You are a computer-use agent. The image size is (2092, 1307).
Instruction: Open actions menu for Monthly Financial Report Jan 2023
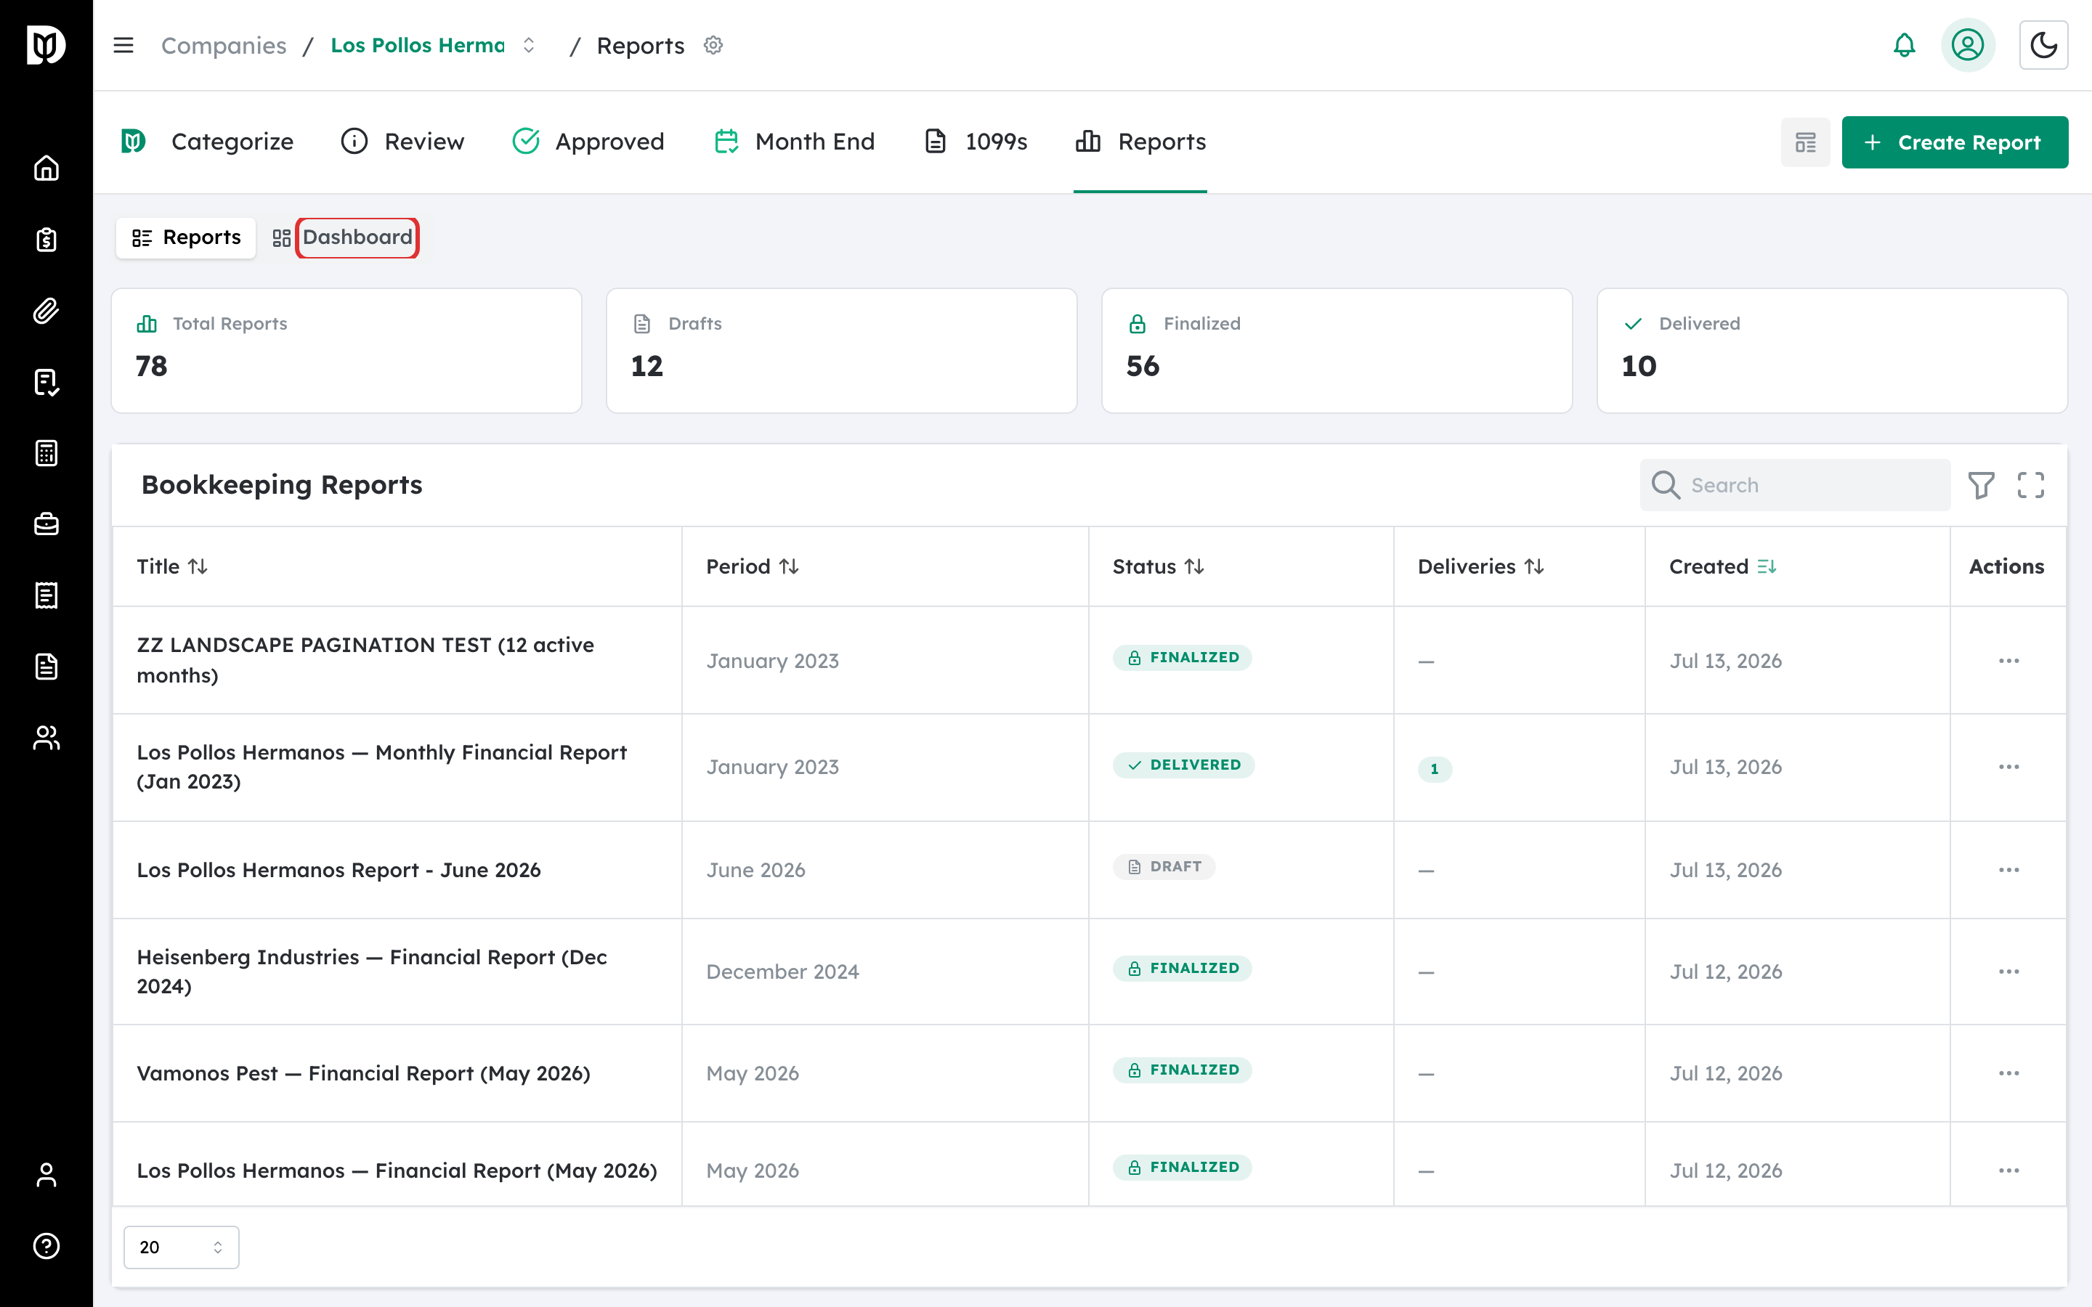coord(2008,767)
